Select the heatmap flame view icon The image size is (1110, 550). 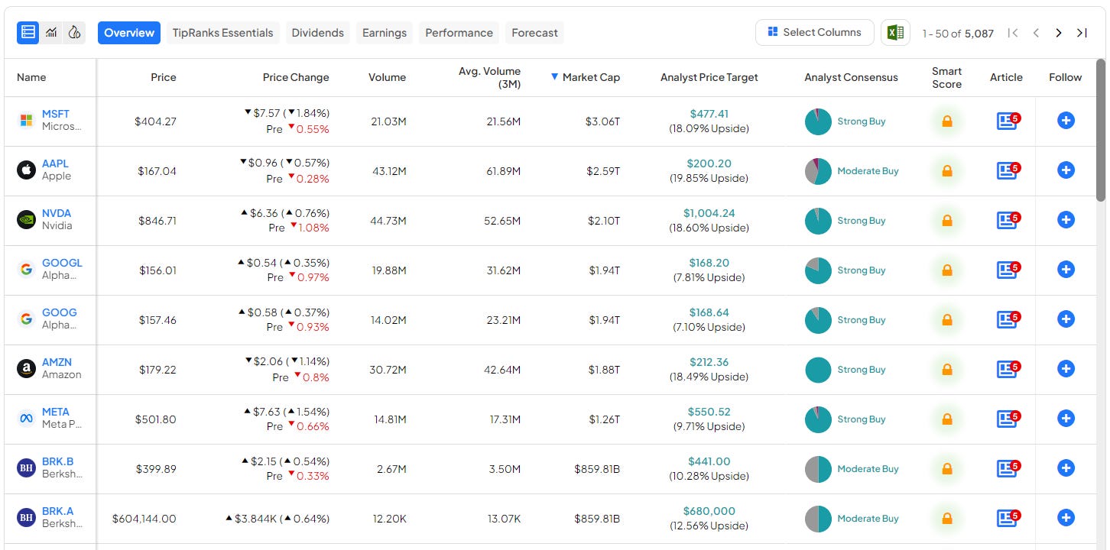[x=74, y=32]
